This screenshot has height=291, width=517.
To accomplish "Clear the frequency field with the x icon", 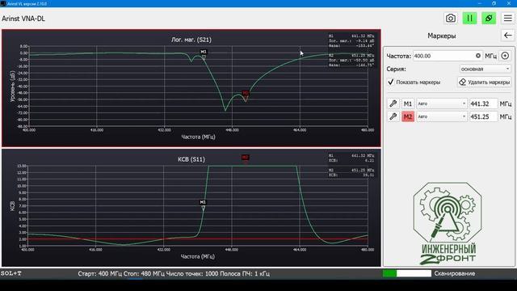I will tap(477, 56).
